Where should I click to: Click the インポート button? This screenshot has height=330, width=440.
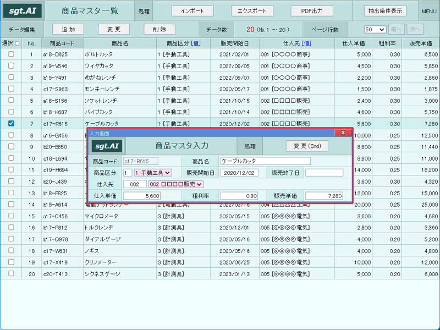click(193, 11)
